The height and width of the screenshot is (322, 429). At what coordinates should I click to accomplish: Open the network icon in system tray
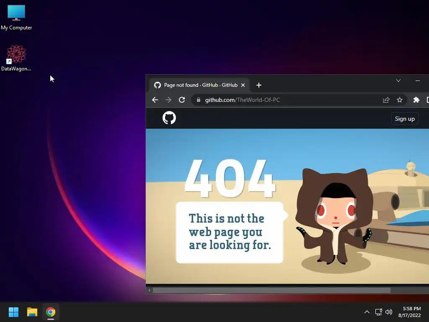coord(378,312)
